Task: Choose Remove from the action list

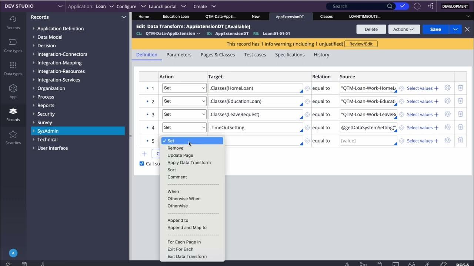Action: click(x=192, y=148)
